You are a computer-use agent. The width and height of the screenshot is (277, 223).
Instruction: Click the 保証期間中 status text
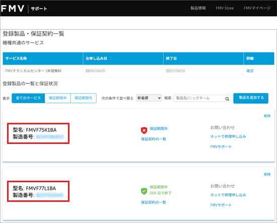point(159,187)
